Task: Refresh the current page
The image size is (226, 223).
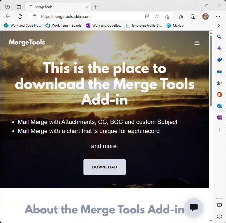Action: point(20,16)
